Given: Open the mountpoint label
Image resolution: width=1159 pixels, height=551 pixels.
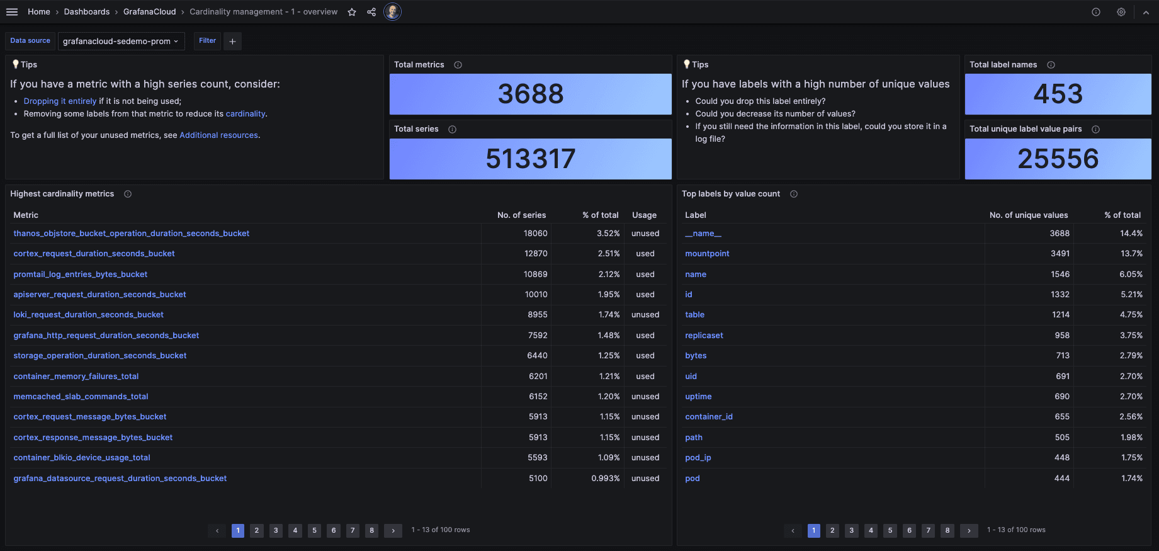Looking at the screenshot, I should point(707,254).
